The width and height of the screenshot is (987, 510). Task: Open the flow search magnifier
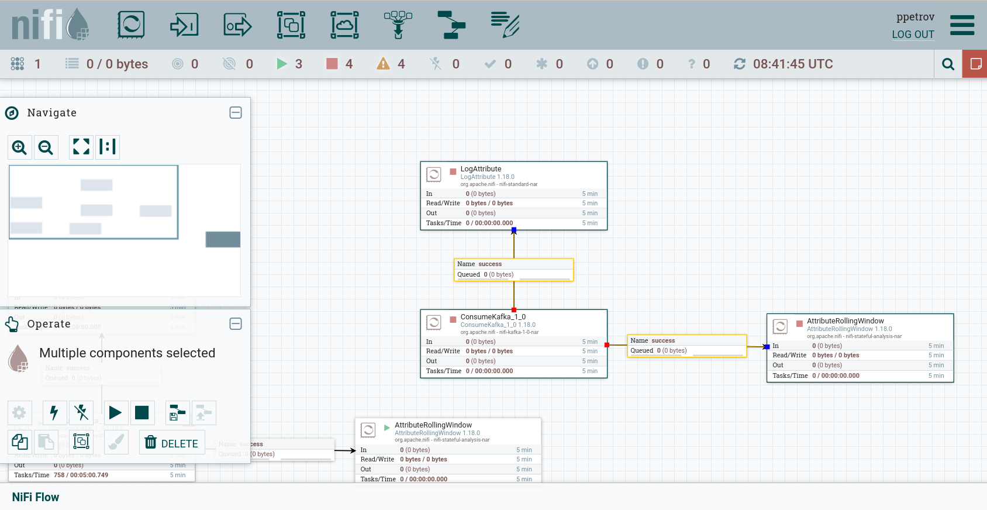tap(948, 64)
